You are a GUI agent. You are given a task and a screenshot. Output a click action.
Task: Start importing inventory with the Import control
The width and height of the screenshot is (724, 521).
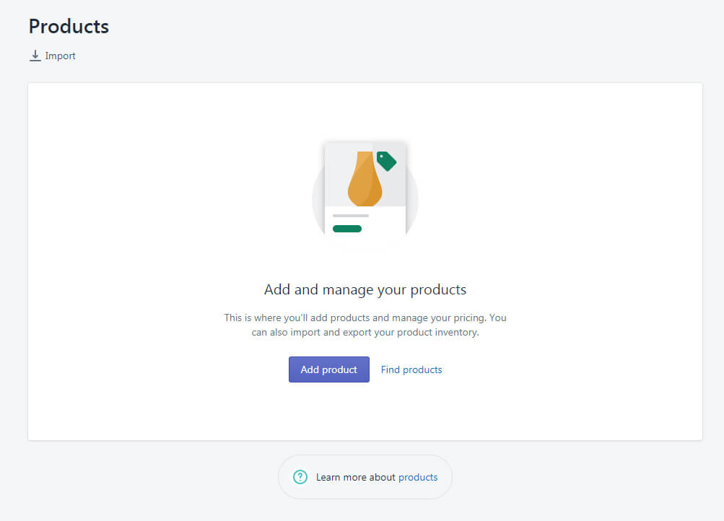(x=52, y=55)
